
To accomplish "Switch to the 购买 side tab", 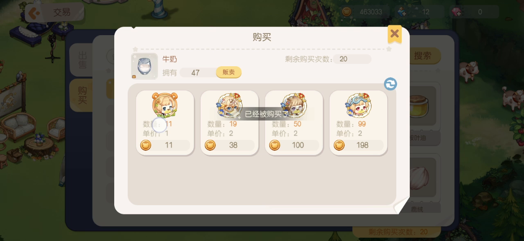I will (82, 95).
